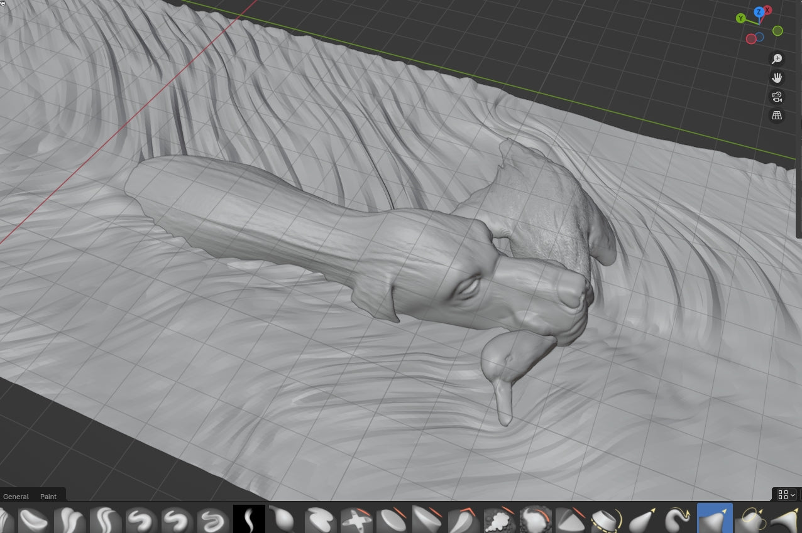Click the highlighted active brush thumbnail
The image size is (802, 533).
pyautogui.click(x=715, y=519)
